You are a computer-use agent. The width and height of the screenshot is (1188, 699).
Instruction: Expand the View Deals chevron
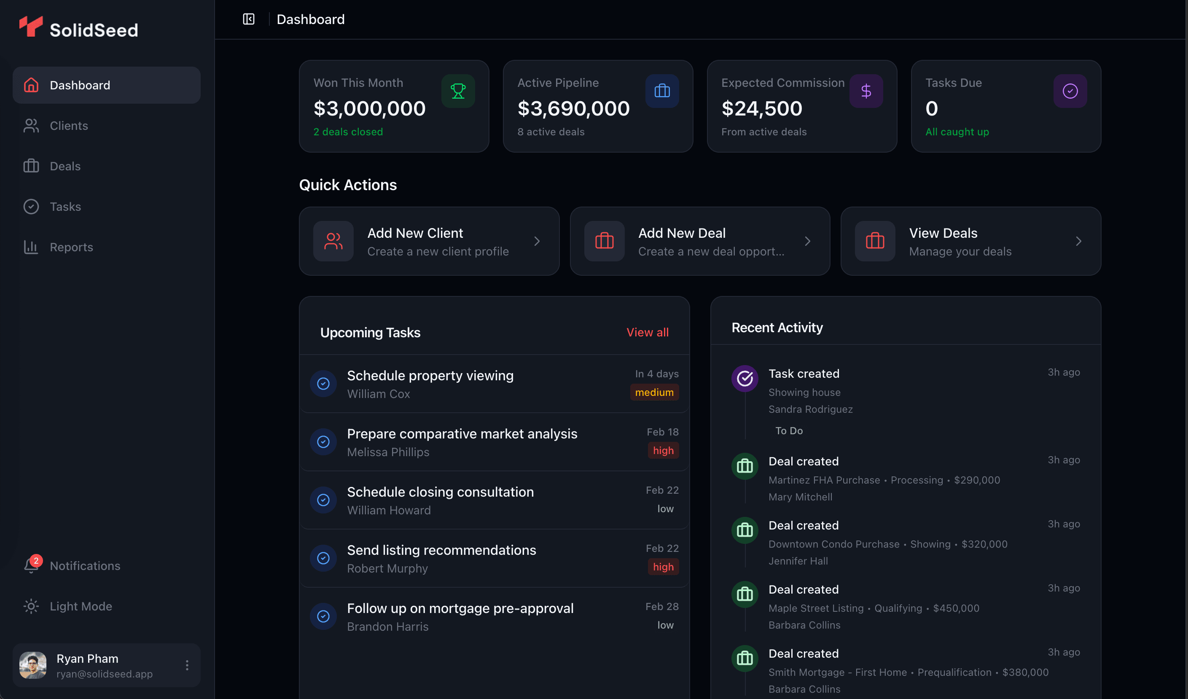[1079, 241]
